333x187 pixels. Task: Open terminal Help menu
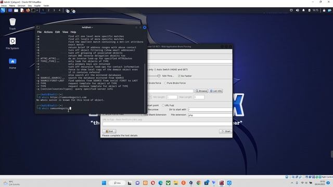pos(73,32)
